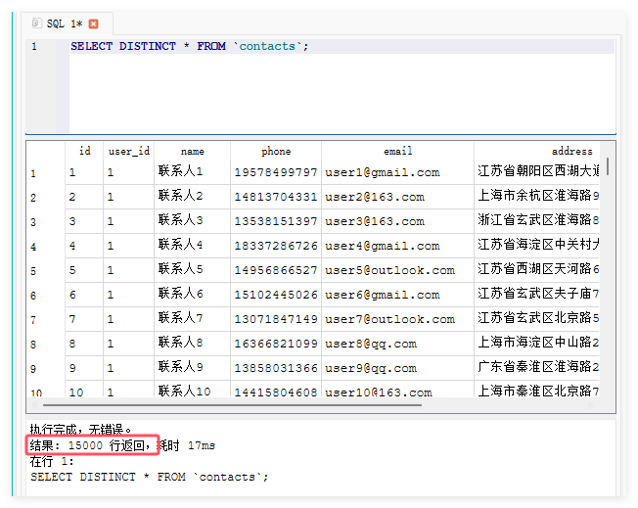Click the scroll right arrow under grid
The height and width of the screenshot is (508, 638).
[591, 405]
